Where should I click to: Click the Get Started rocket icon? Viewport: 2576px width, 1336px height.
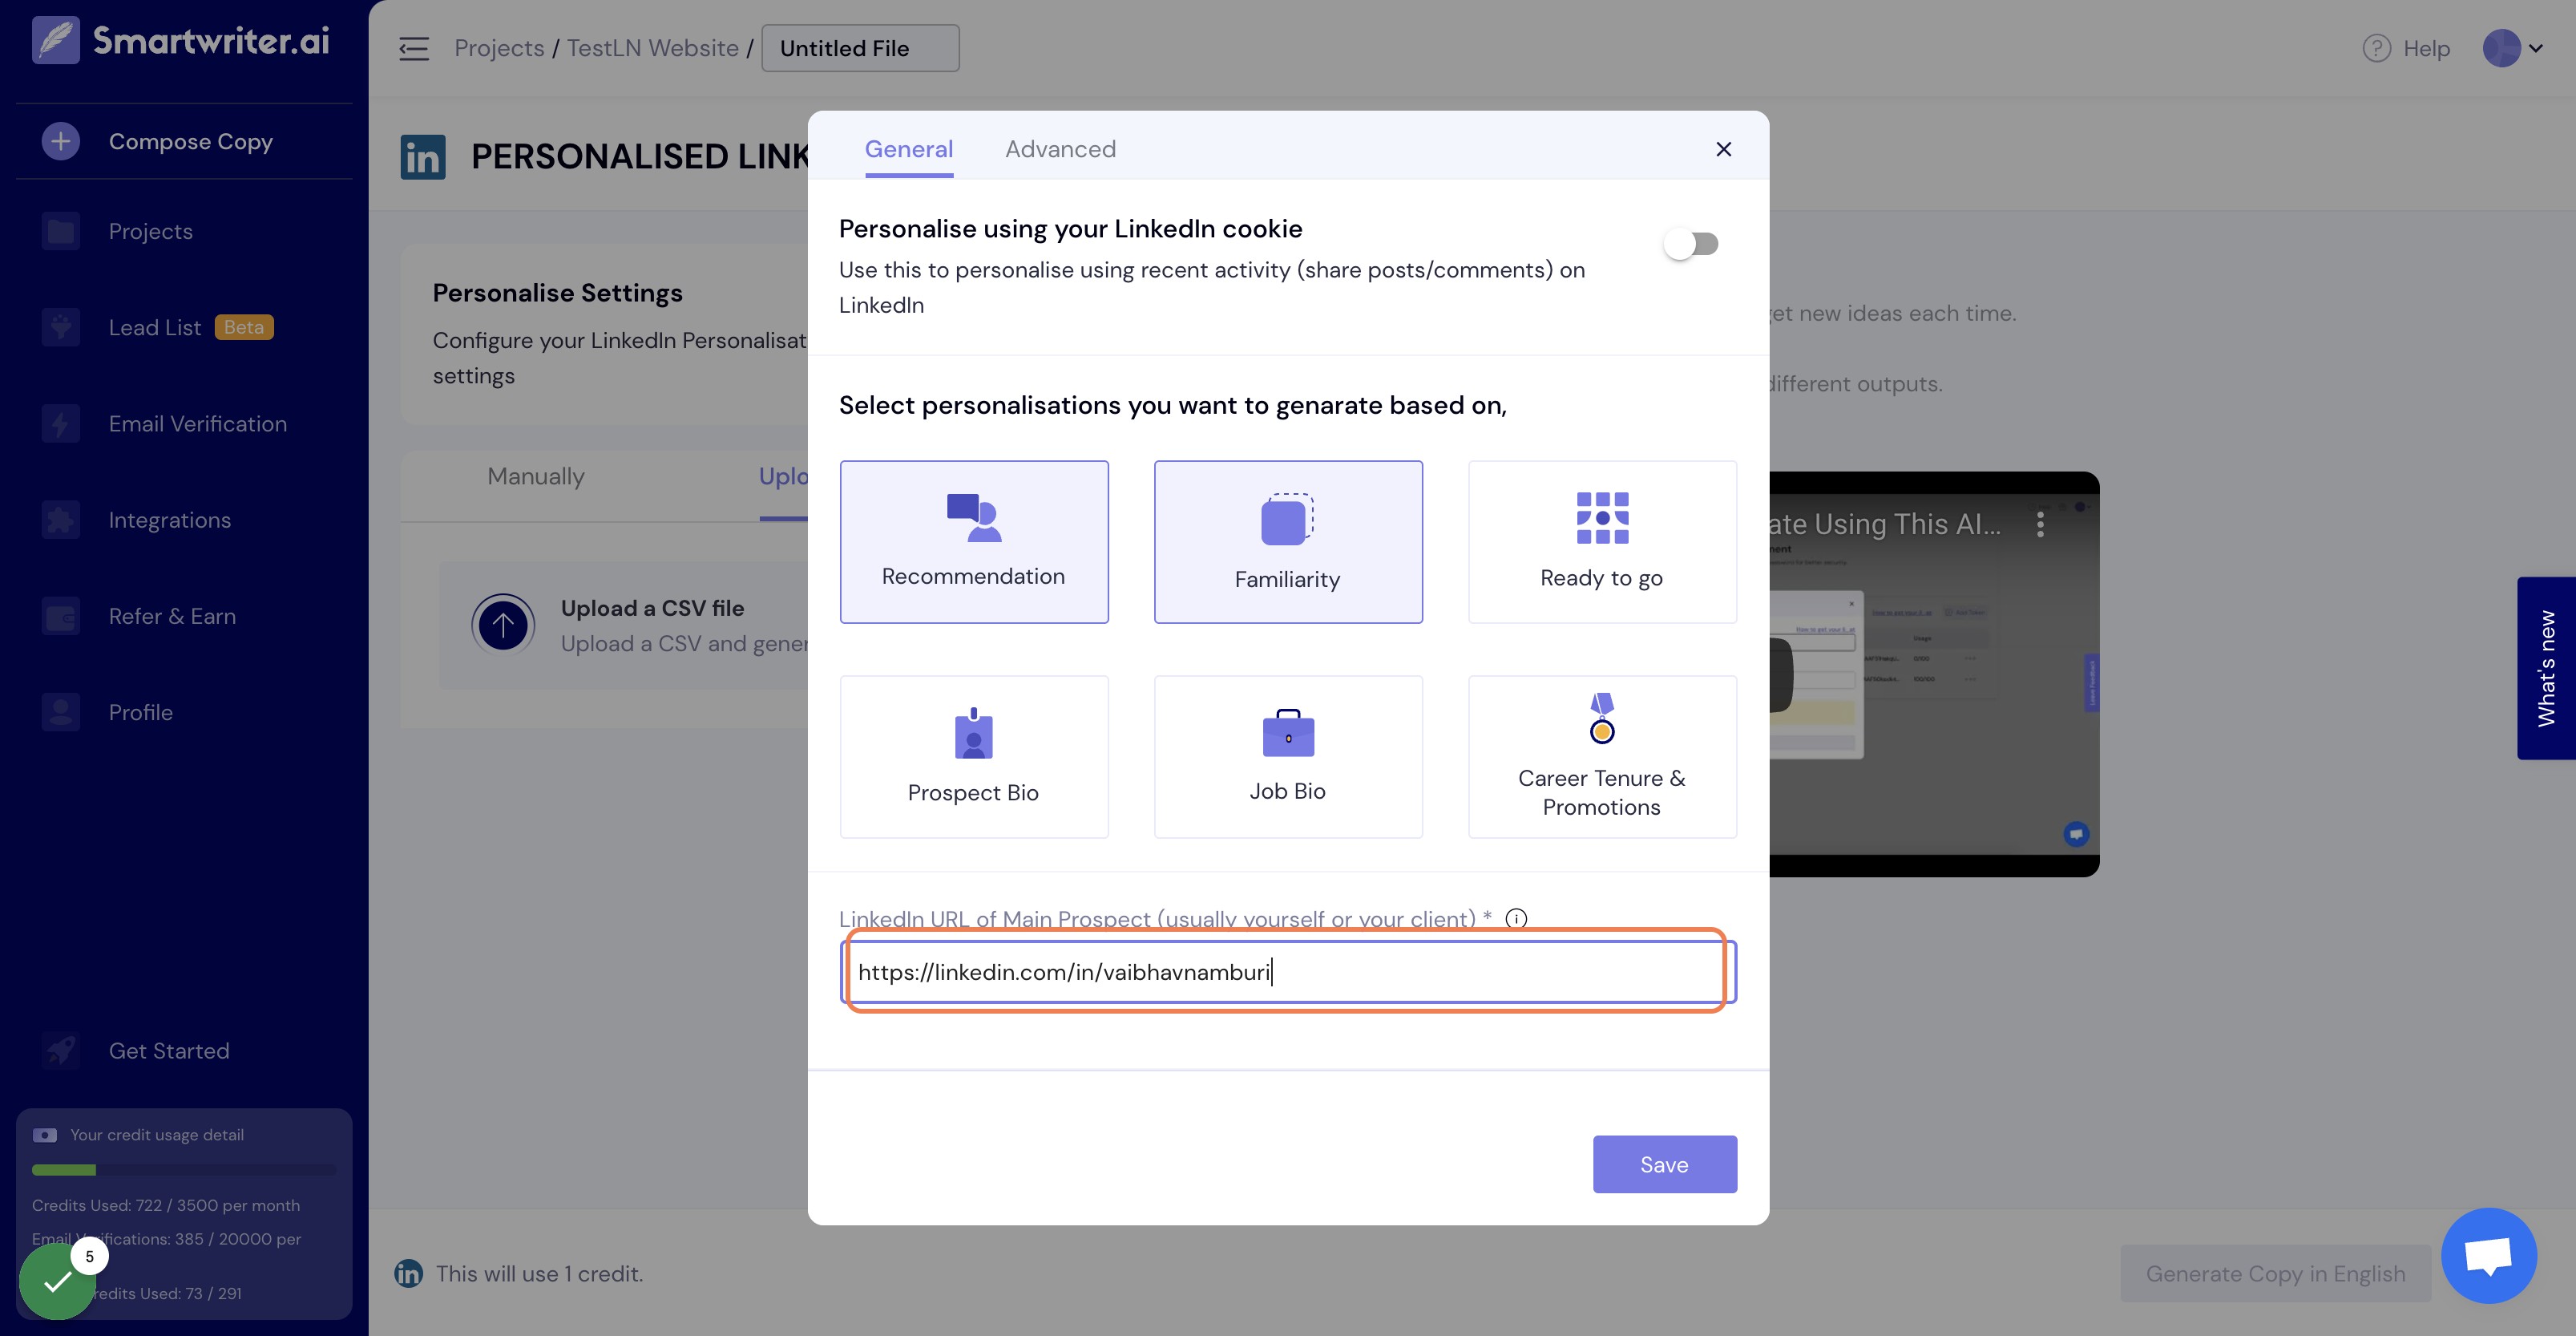pyautogui.click(x=61, y=1050)
